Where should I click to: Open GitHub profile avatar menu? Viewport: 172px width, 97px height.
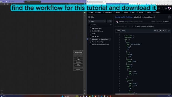coord(169,8)
